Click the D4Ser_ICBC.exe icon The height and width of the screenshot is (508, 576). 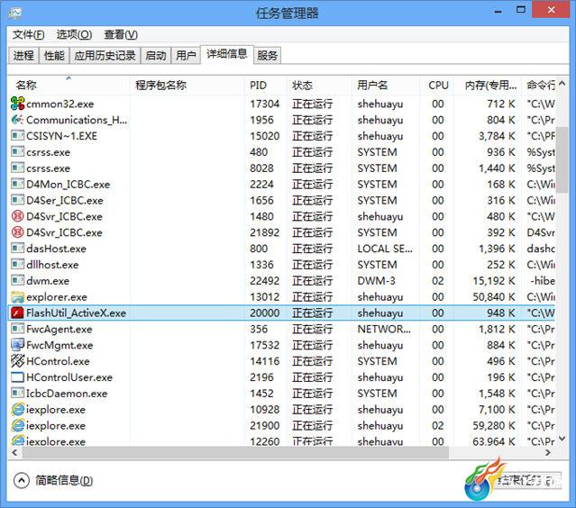click(17, 201)
